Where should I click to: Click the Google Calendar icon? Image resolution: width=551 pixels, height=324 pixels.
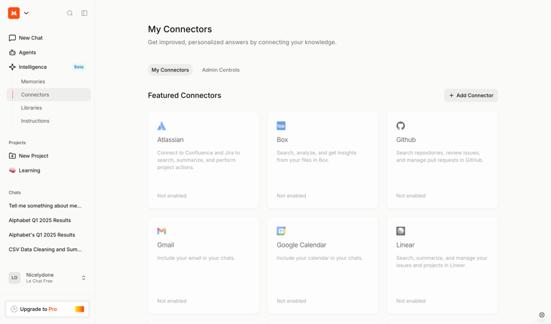coord(281,231)
